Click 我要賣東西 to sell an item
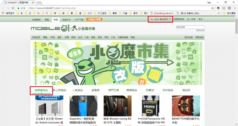Image resolution: width=238 pixels, height=126 pixels. [179, 19]
